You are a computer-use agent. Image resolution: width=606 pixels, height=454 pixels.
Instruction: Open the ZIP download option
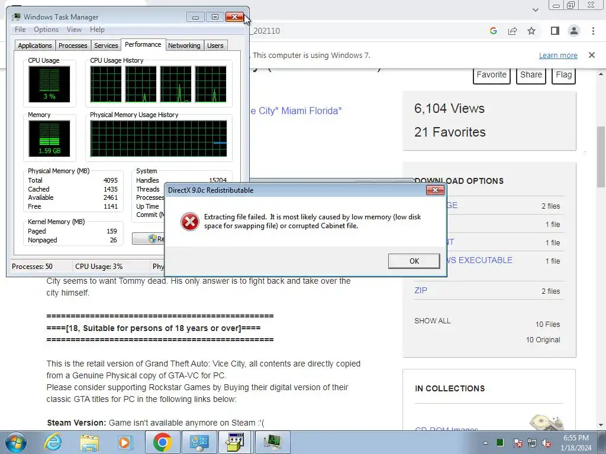coord(421,290)
